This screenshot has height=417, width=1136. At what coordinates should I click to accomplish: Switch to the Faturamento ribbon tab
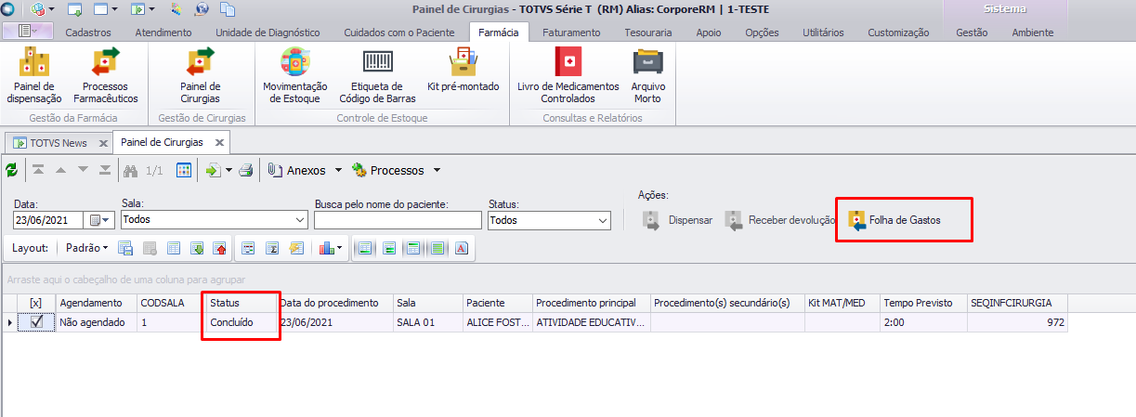[571, 33]
